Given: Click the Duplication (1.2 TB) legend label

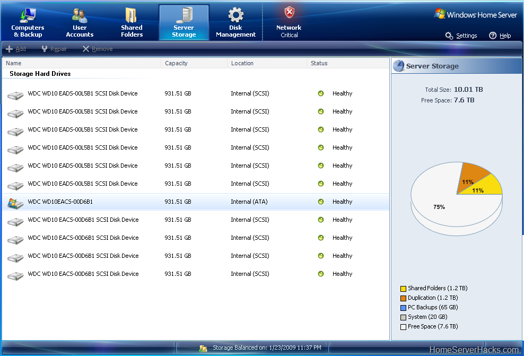Looking at the screenshot, I should [x=433, y=298].
